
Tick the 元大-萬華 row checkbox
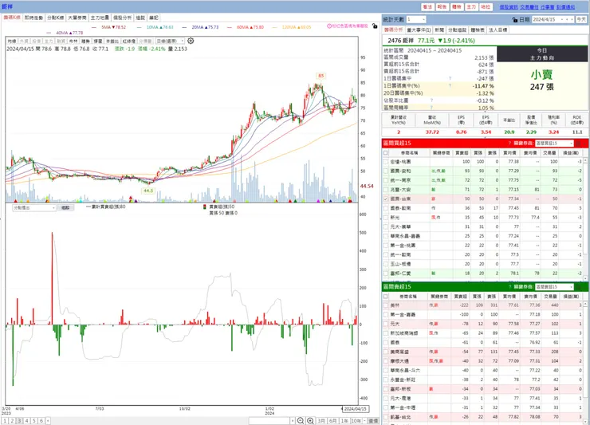[x=385, y=226]
